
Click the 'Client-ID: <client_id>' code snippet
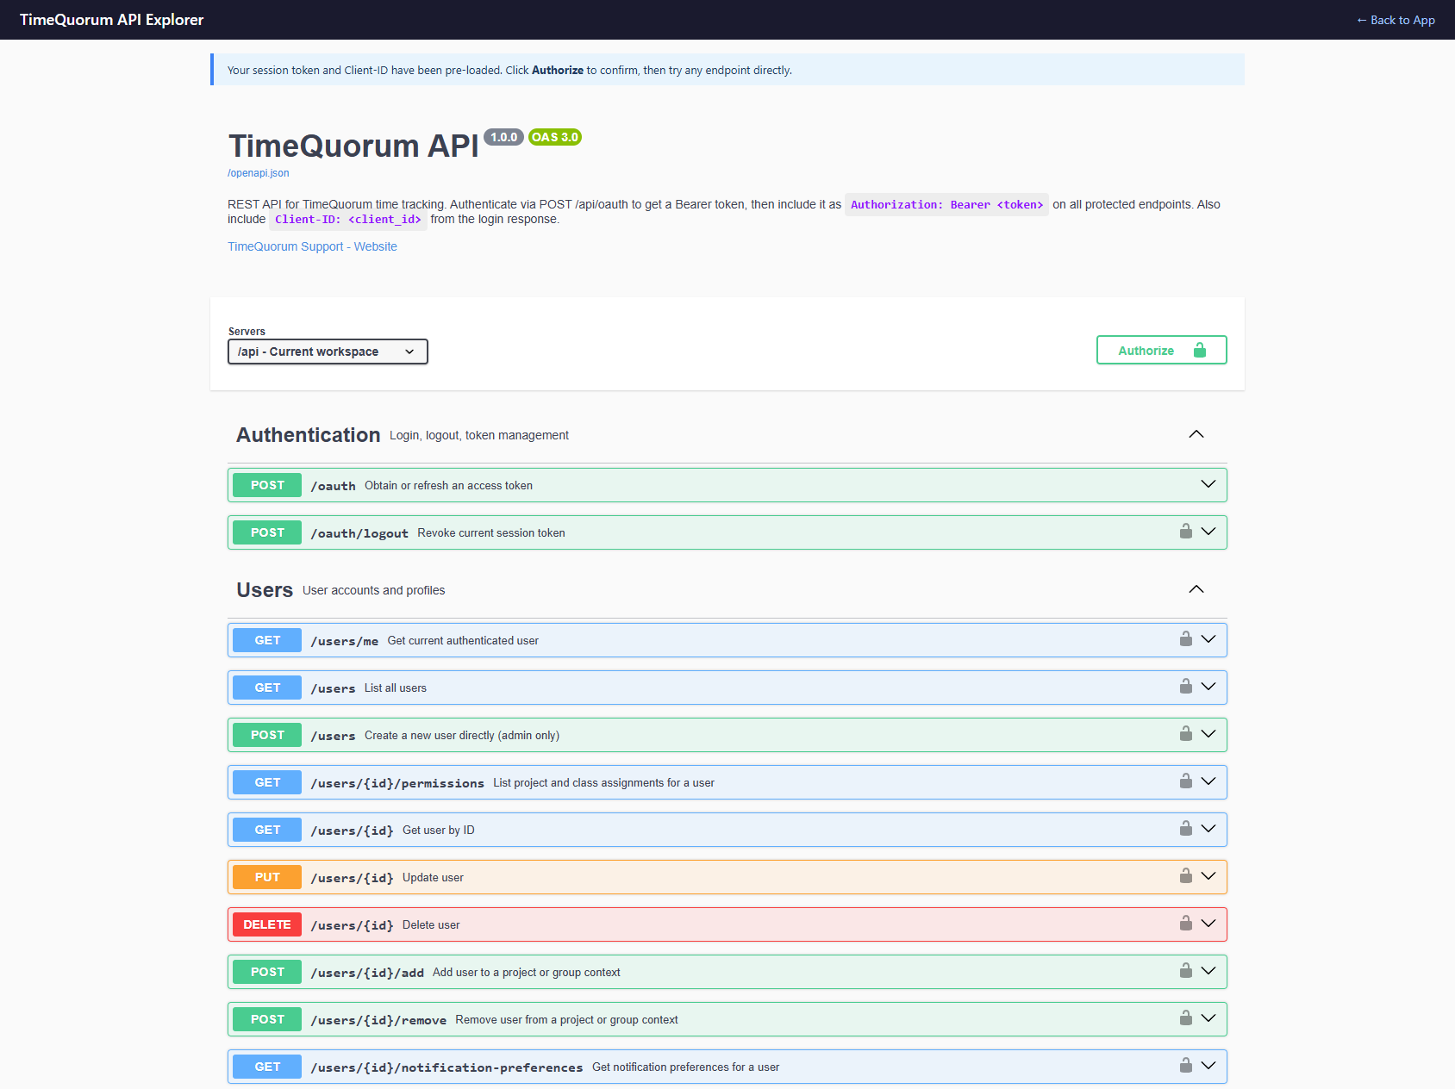point(348,220)
